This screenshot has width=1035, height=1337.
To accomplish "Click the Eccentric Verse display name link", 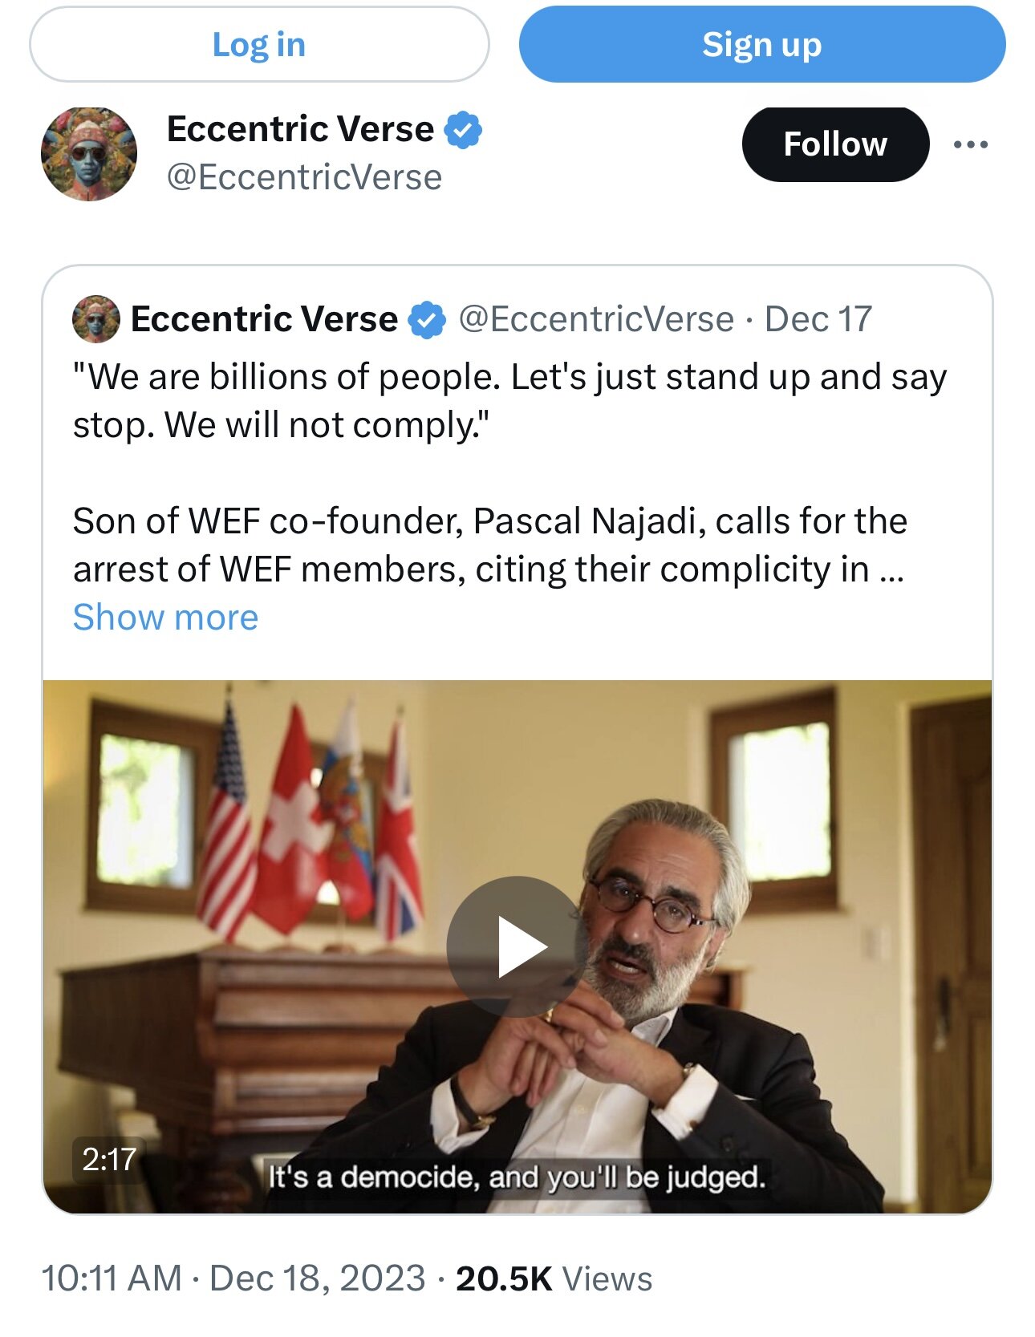I will tap(298, 128).
